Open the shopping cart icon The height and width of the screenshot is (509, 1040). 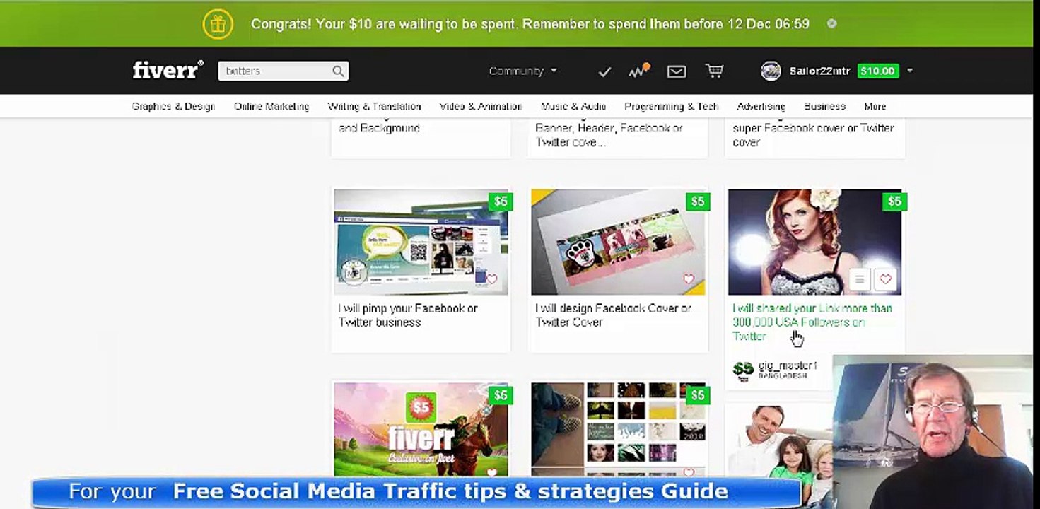(x=714, y=71)
